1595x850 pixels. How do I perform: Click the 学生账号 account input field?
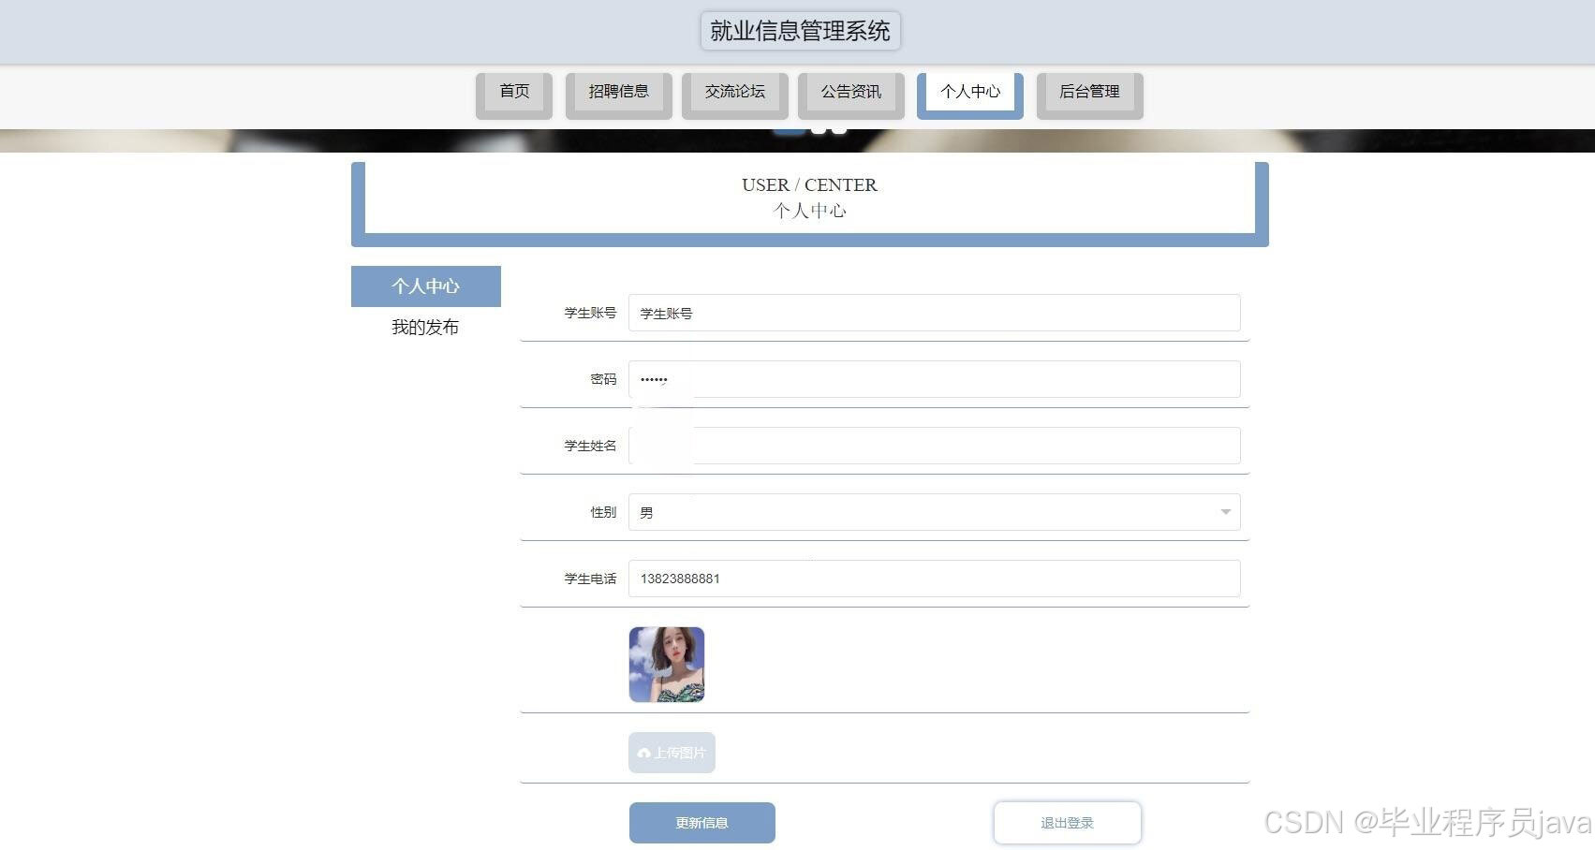pyautogui.click(x=934, y=313)
